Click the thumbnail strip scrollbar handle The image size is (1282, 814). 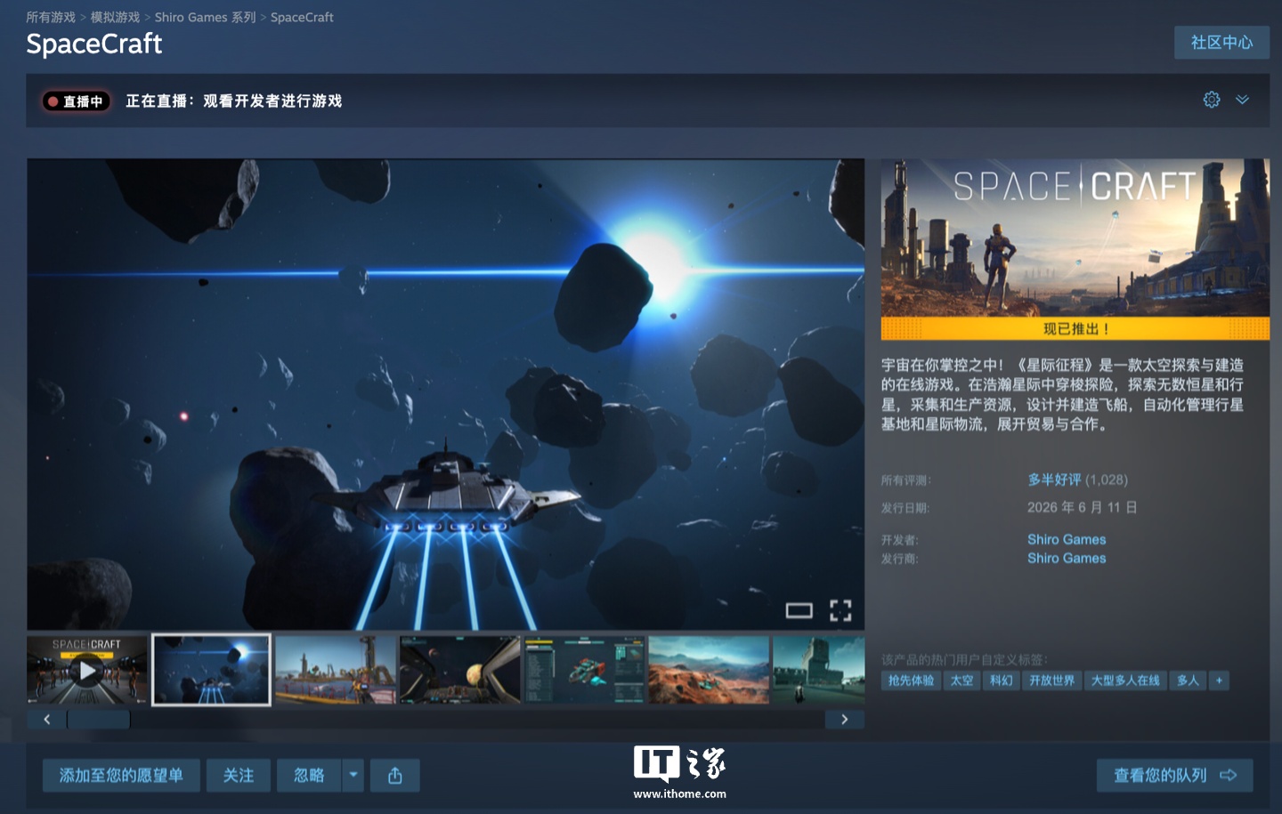98,719
